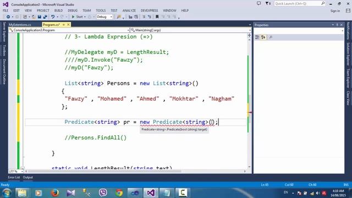
Task: Open the ANALYZE menu
Action: click(x=129, y=10)
